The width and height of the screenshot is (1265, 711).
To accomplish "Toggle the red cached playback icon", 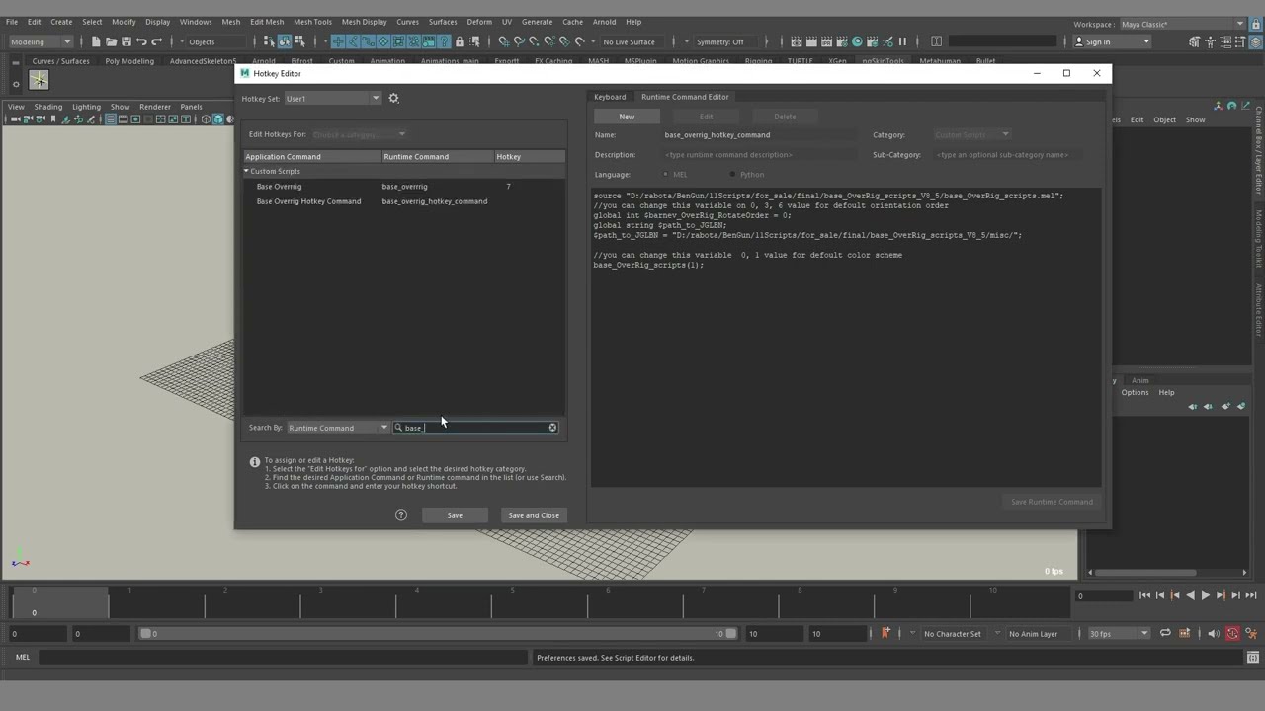I will [1232, 633].
